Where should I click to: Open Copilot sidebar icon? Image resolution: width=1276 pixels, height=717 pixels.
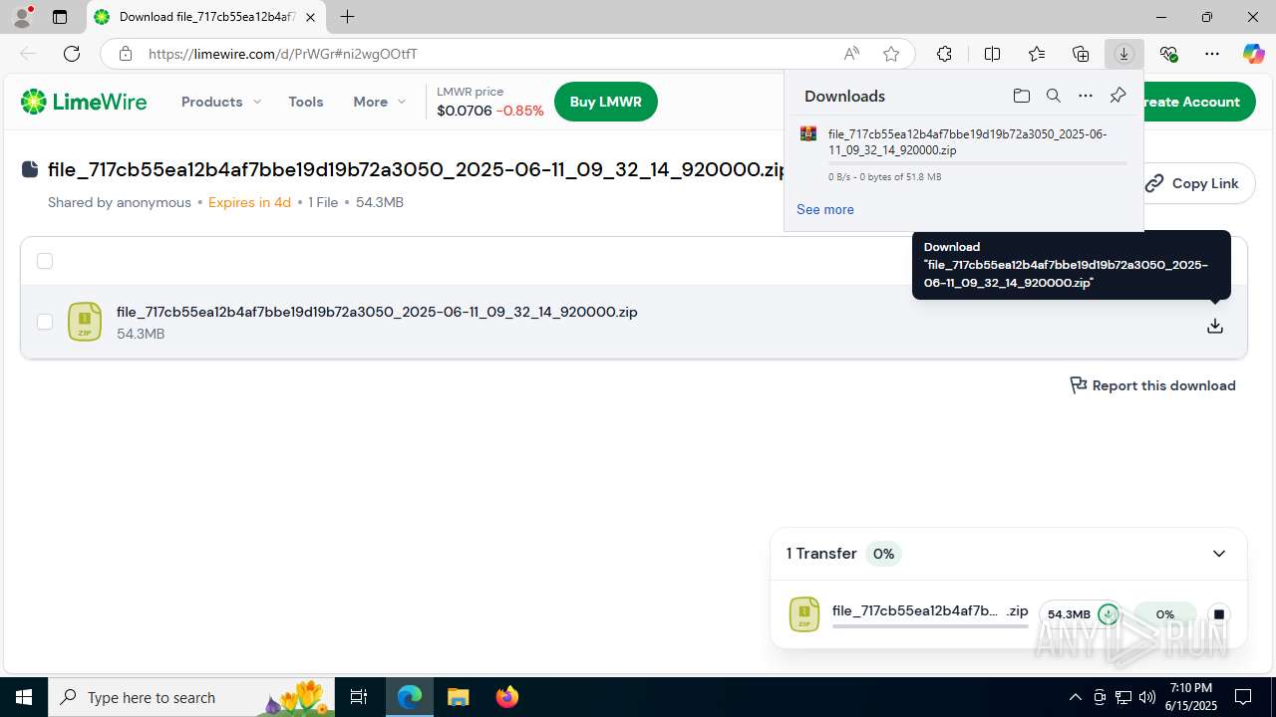[1253, 54]
